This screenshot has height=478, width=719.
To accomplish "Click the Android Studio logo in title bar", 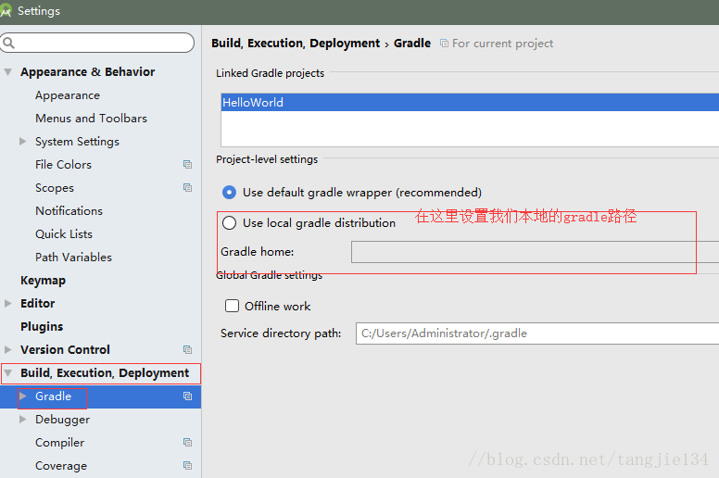I will click(6, 11).
